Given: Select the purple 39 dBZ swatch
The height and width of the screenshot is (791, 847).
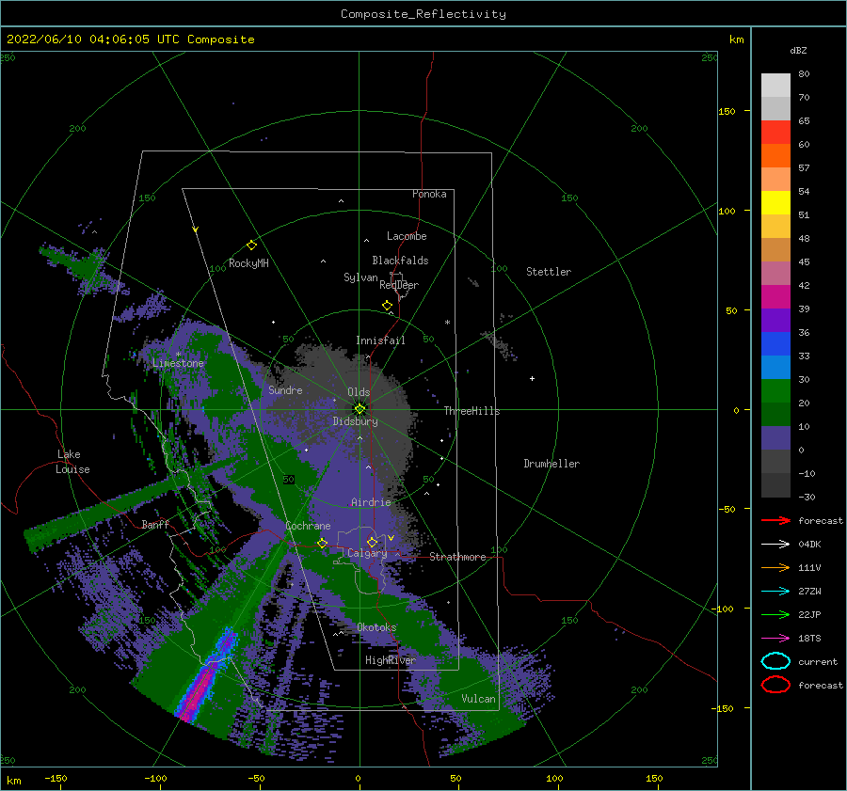Looking at the screenshot, I should pos(775,321).
